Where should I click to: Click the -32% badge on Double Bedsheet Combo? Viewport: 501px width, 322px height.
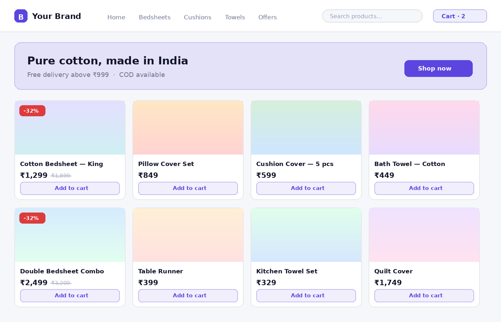click(x=32, y=218)
